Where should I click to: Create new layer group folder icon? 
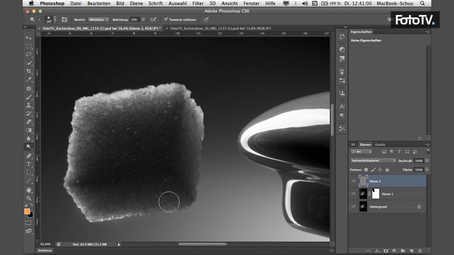click(403, 251)
